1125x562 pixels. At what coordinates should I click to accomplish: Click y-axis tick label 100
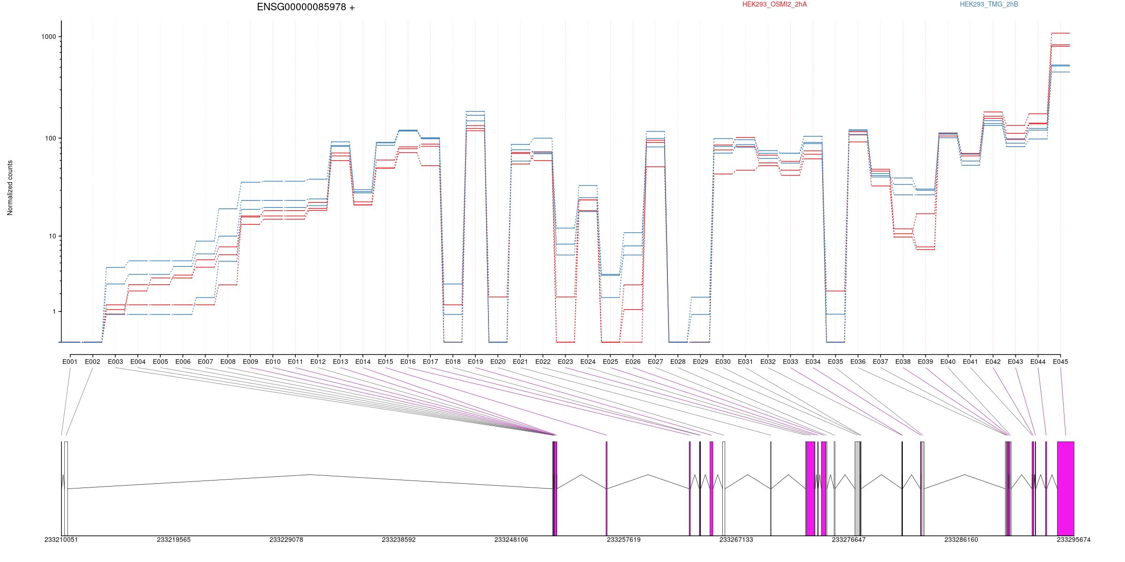point(52,139)
